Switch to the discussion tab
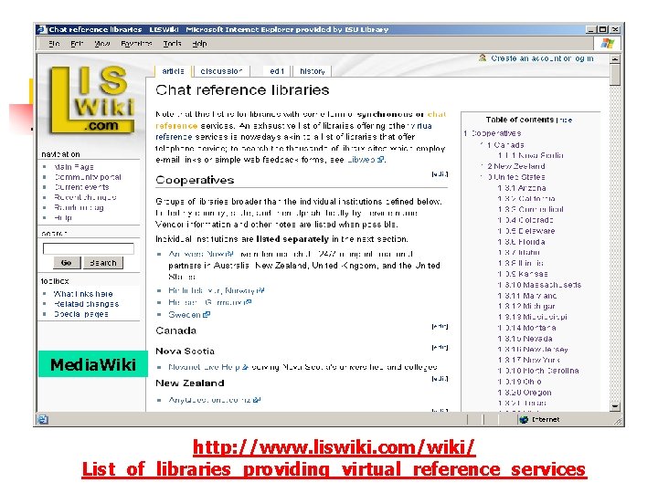658x493 pixels. click(x=221, y=71)
